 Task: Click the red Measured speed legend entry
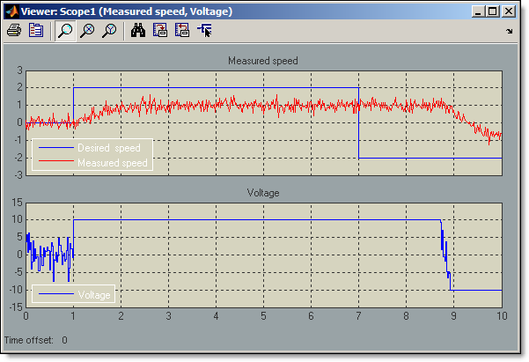[112, 162]
